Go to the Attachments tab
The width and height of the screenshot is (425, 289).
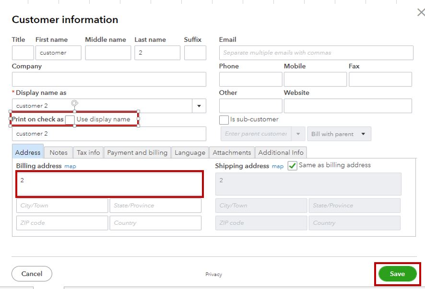tap(232, 152)
